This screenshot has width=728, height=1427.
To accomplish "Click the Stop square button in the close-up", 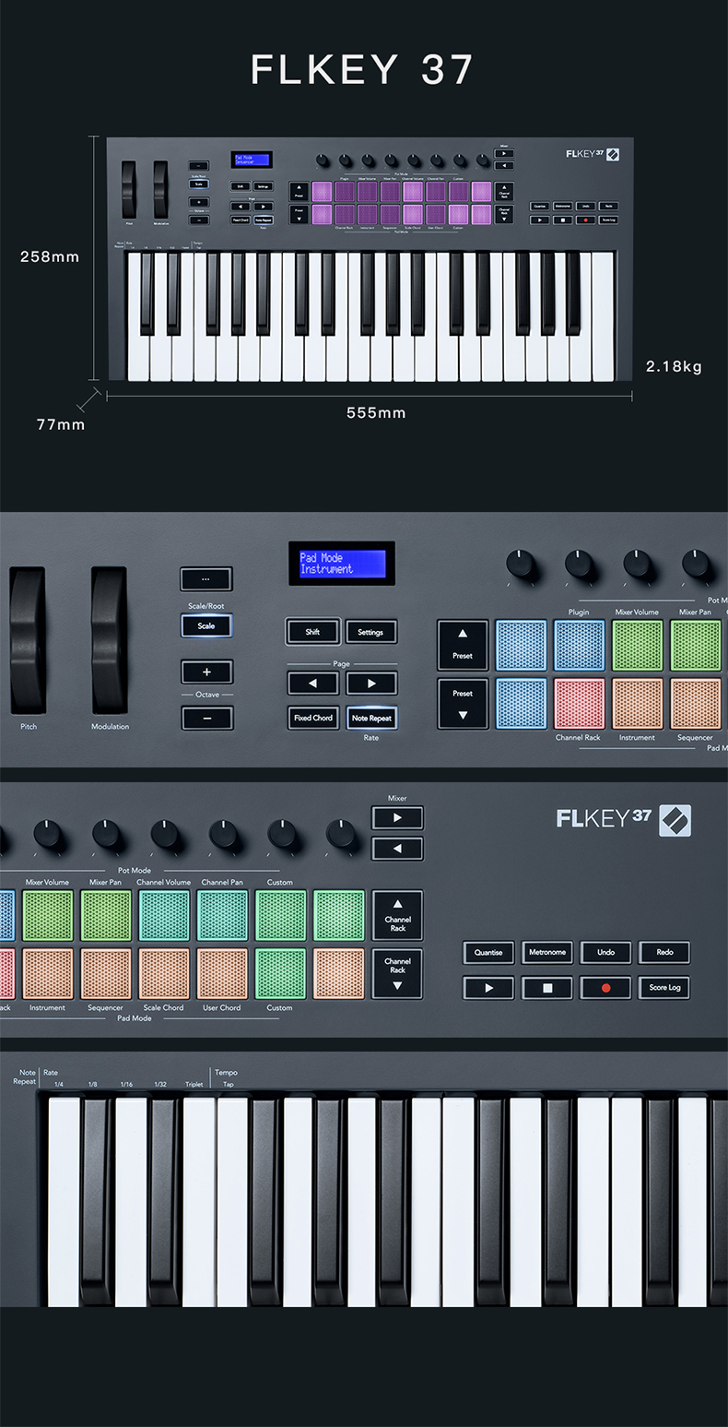I will pos(546,987).
